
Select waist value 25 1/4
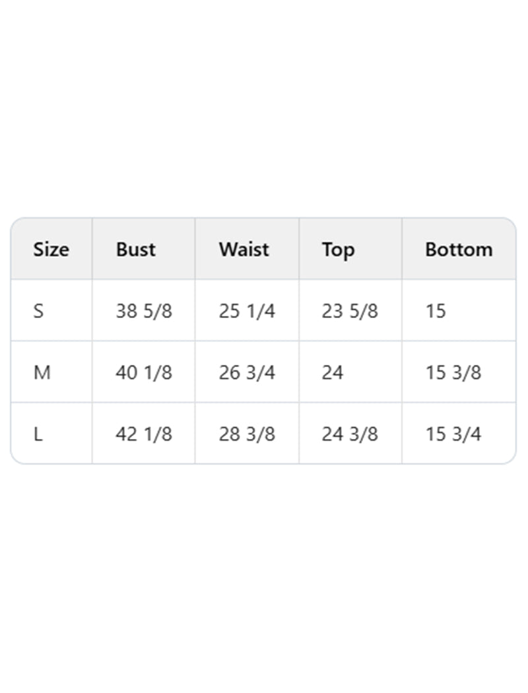click(x=247, y=311)
